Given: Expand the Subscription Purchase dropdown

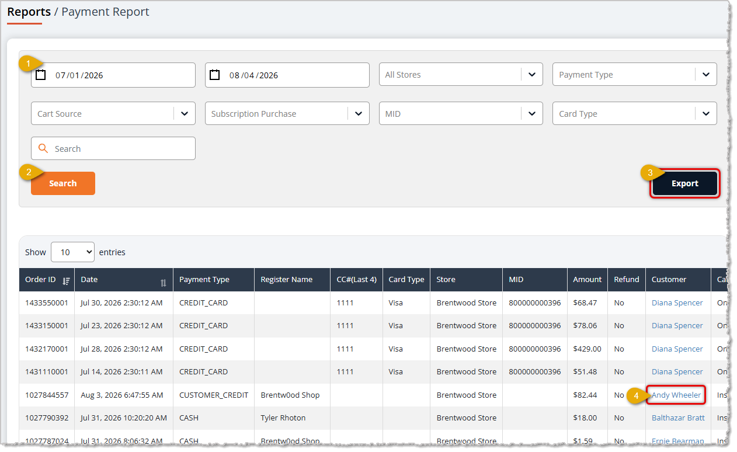Looking at the screenshot, I should coord(287,113).
